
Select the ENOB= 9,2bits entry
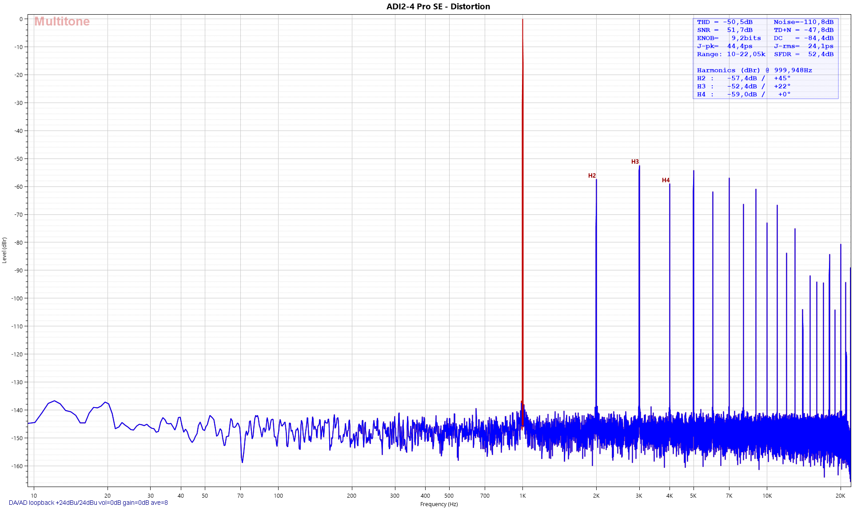[729, 38]
